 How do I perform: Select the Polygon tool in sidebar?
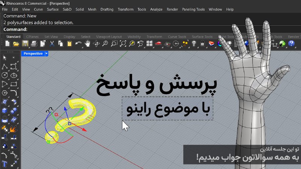coord(5,93)
